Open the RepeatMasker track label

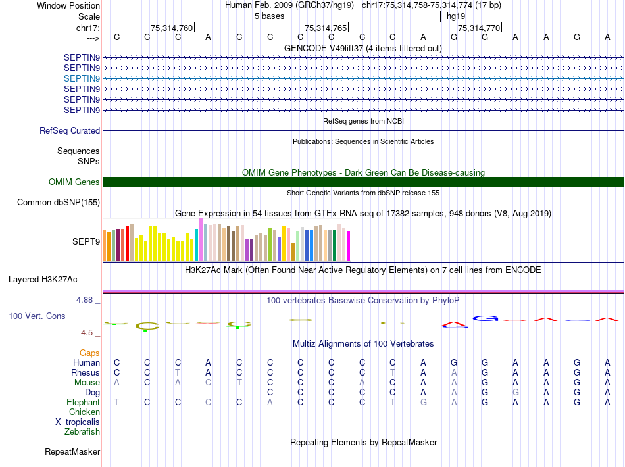pos(72,452)
